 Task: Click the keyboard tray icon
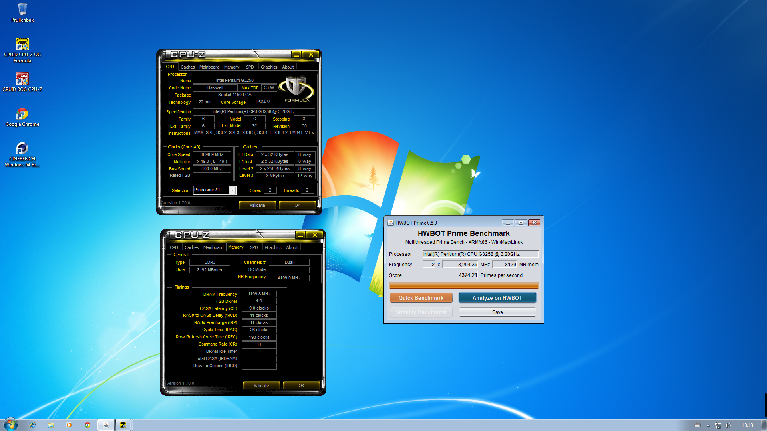697,425
